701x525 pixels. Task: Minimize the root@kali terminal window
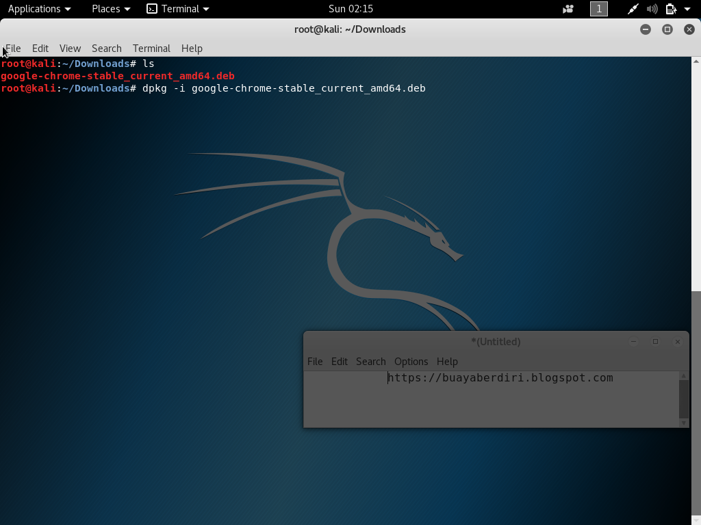coord(645,29)
